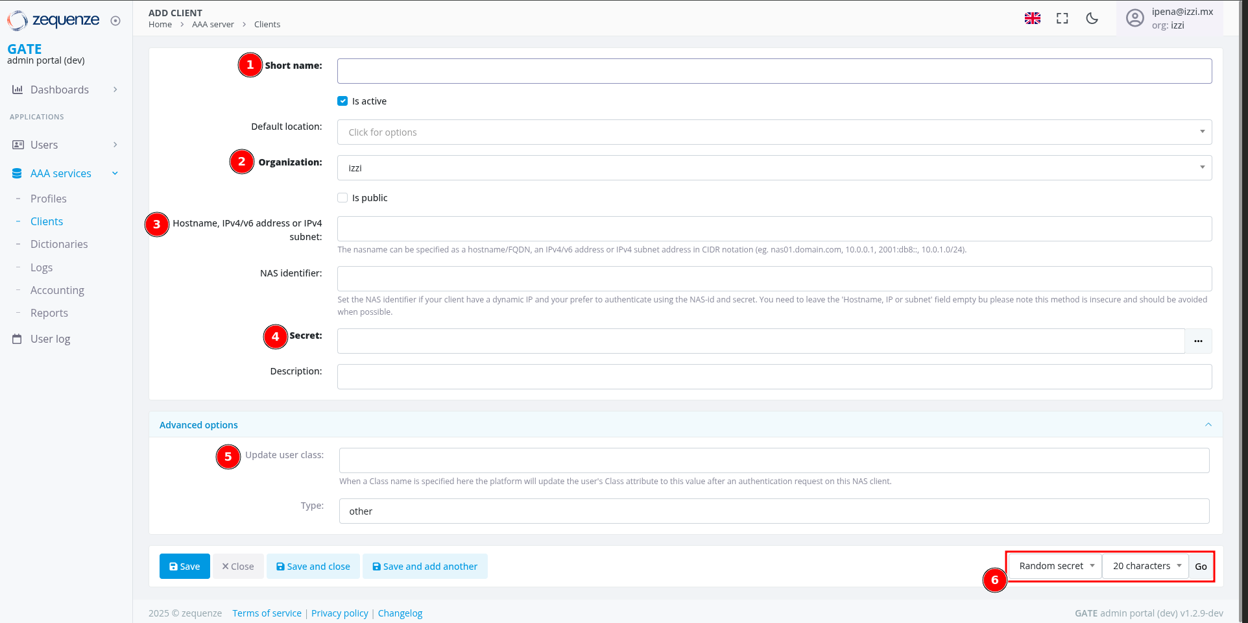The image size is (1248, 623).
Task: Collapse the Advanced options panel
Action: pos(1208,424)
